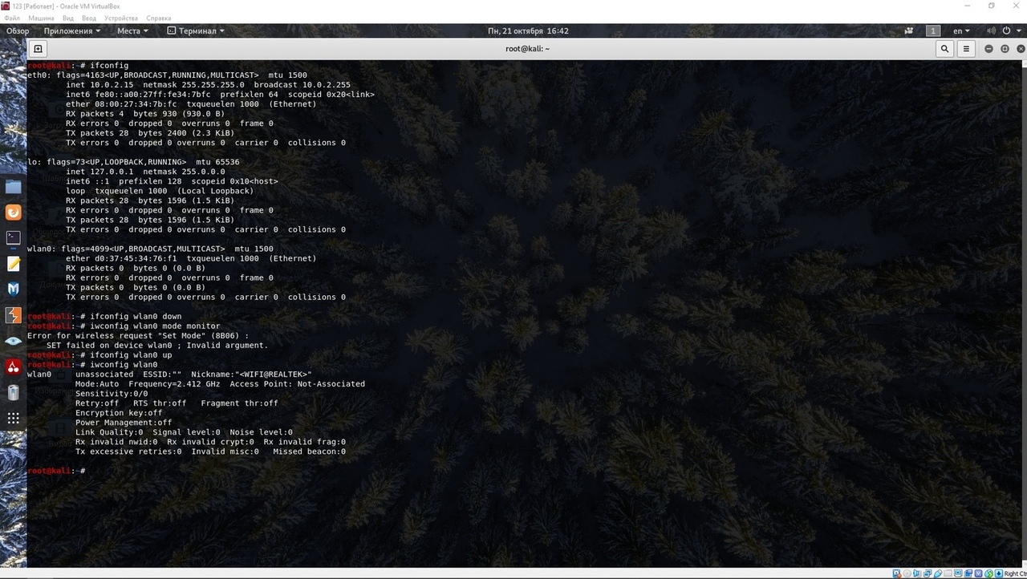Open Cherrytree from the dock
This screenshot has width=1027, height=579.
click(13, 366)
